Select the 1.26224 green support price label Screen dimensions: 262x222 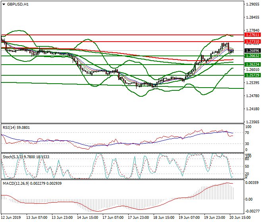252,65
